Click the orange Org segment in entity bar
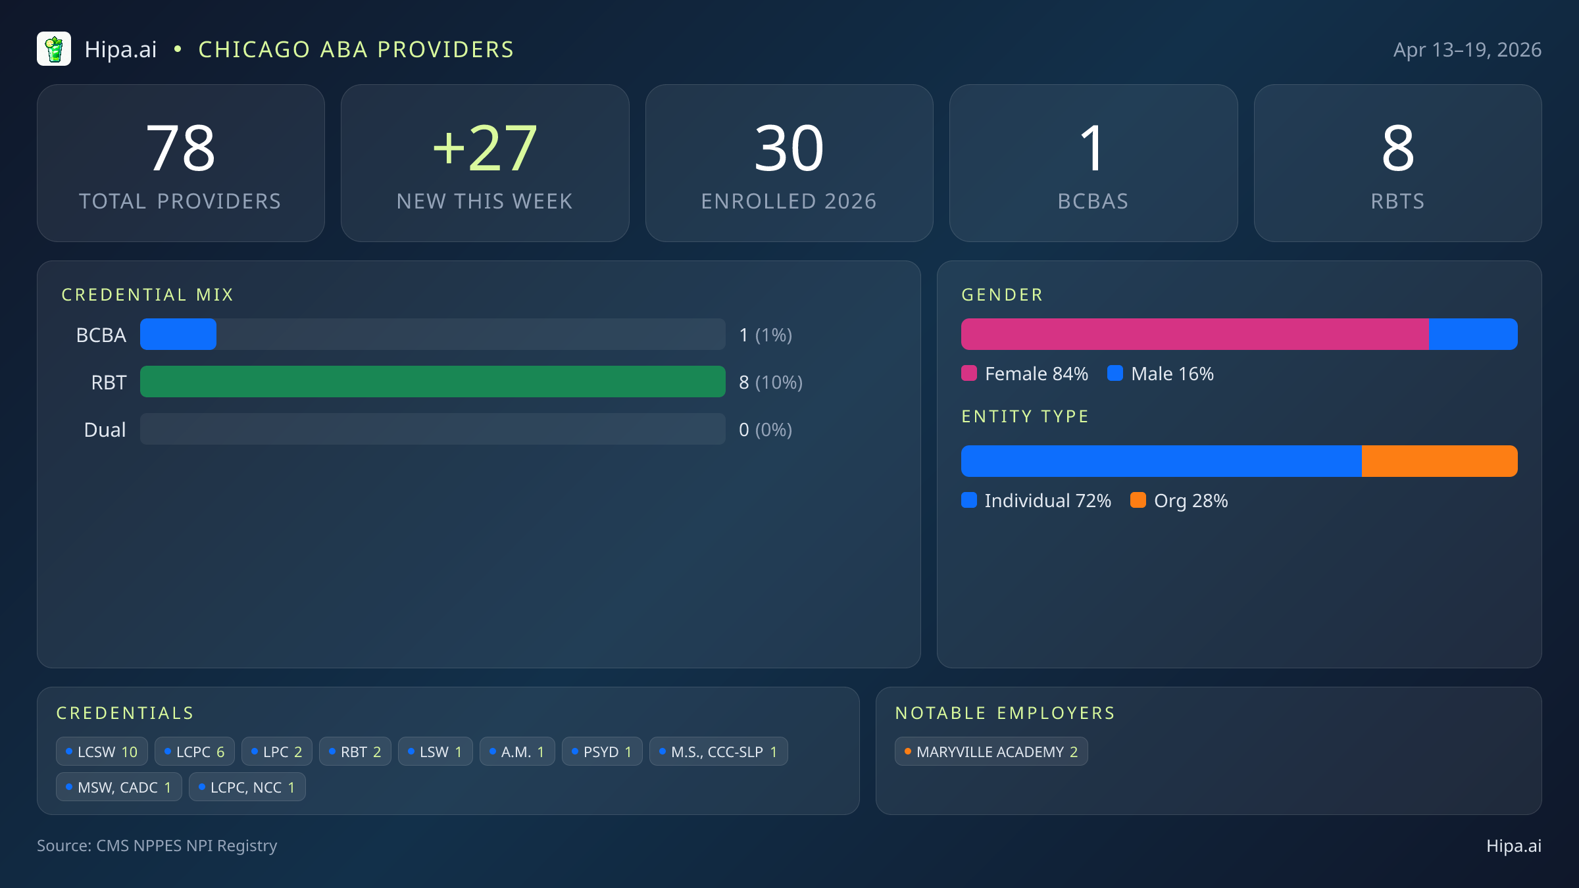This screenshot has height=888, width=1579. tap(1439, 461)
